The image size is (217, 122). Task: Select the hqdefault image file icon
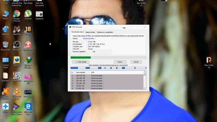click(x=39, y=15)
